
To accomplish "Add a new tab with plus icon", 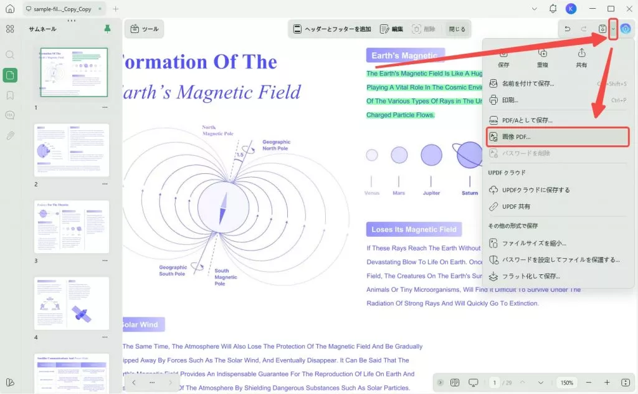I will [115, 9].
